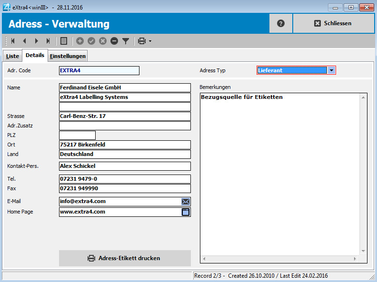
Task: Open the help question mark button
Action: tap(281, 23)
